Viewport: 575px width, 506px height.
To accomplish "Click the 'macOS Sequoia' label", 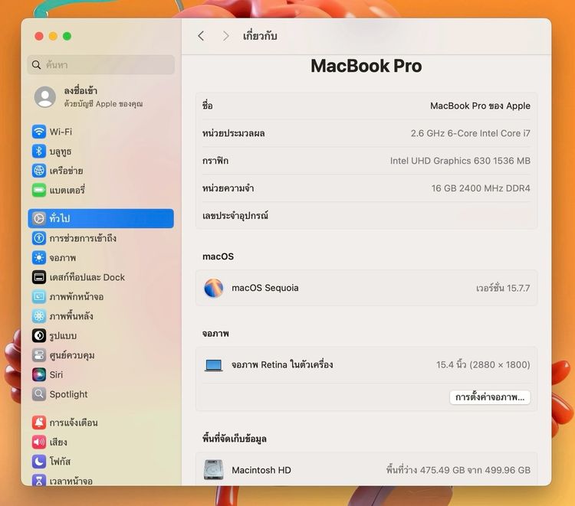I will (265, 288).
